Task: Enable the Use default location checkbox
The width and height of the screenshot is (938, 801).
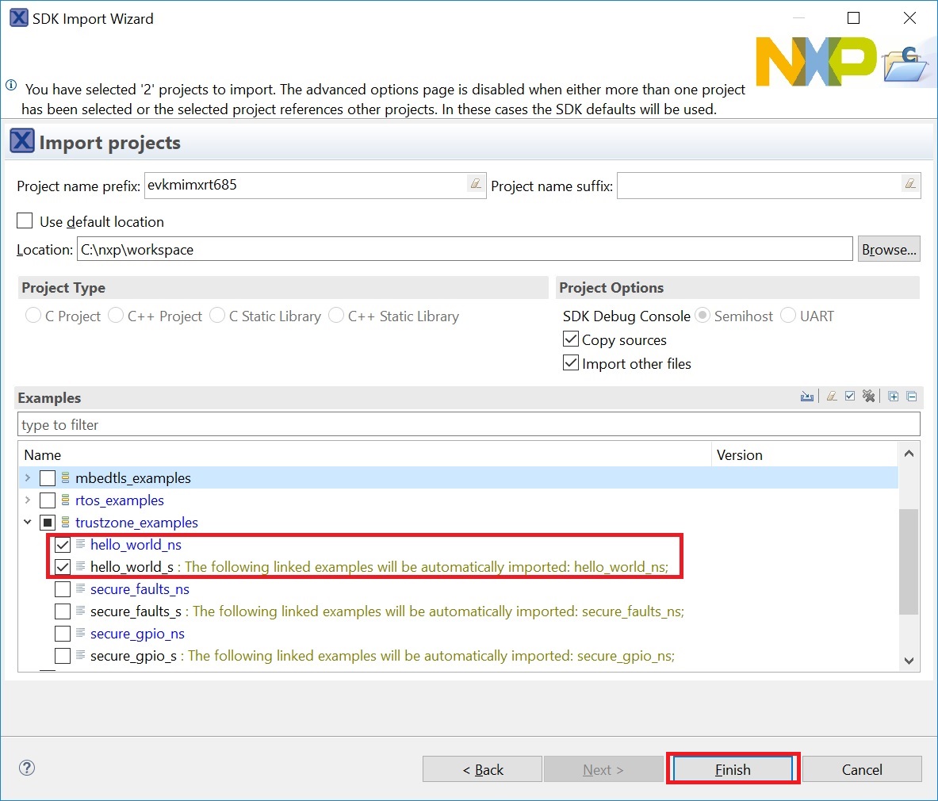Action: (x=25, y=221)
